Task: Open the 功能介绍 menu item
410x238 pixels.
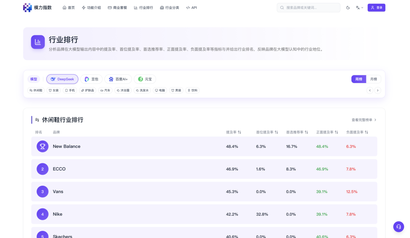Action: coord(91,8)
